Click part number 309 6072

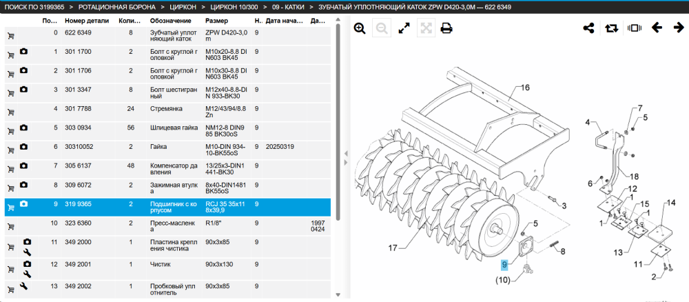pyautogui.click(x=78, y=185)
